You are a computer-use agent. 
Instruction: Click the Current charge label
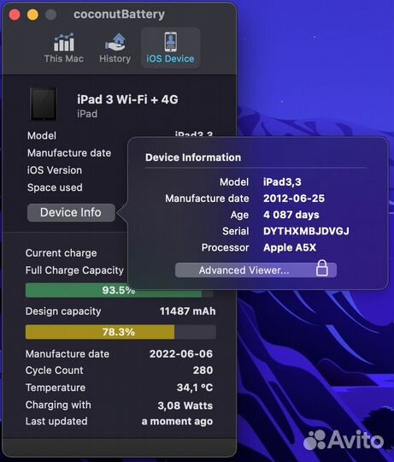pyautogui.click(x=62, y=253)
